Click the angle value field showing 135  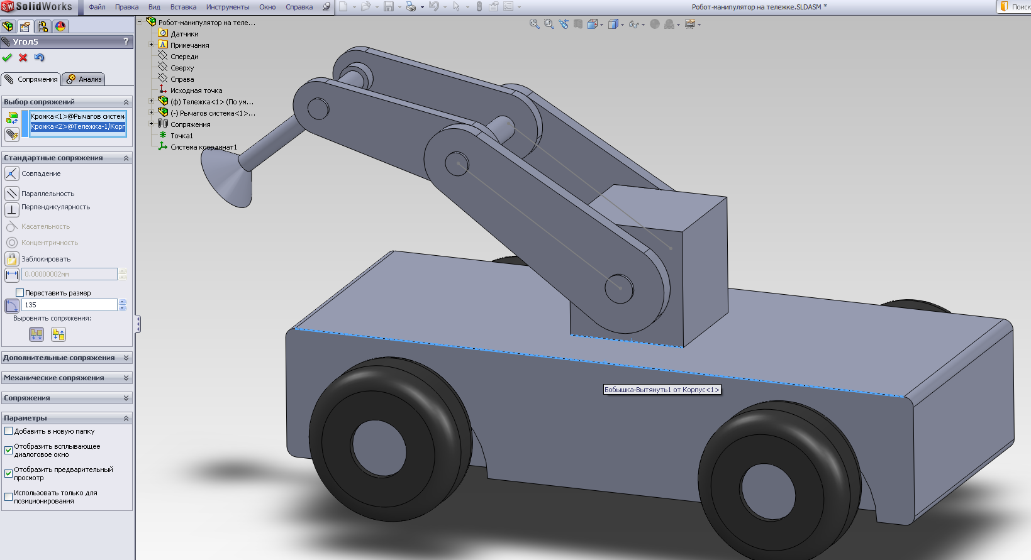[69, 305]
